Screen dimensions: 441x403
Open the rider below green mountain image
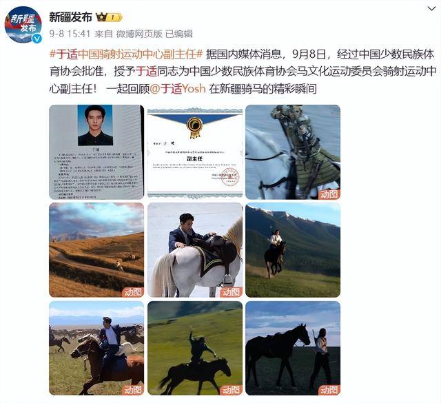(293, 250)
